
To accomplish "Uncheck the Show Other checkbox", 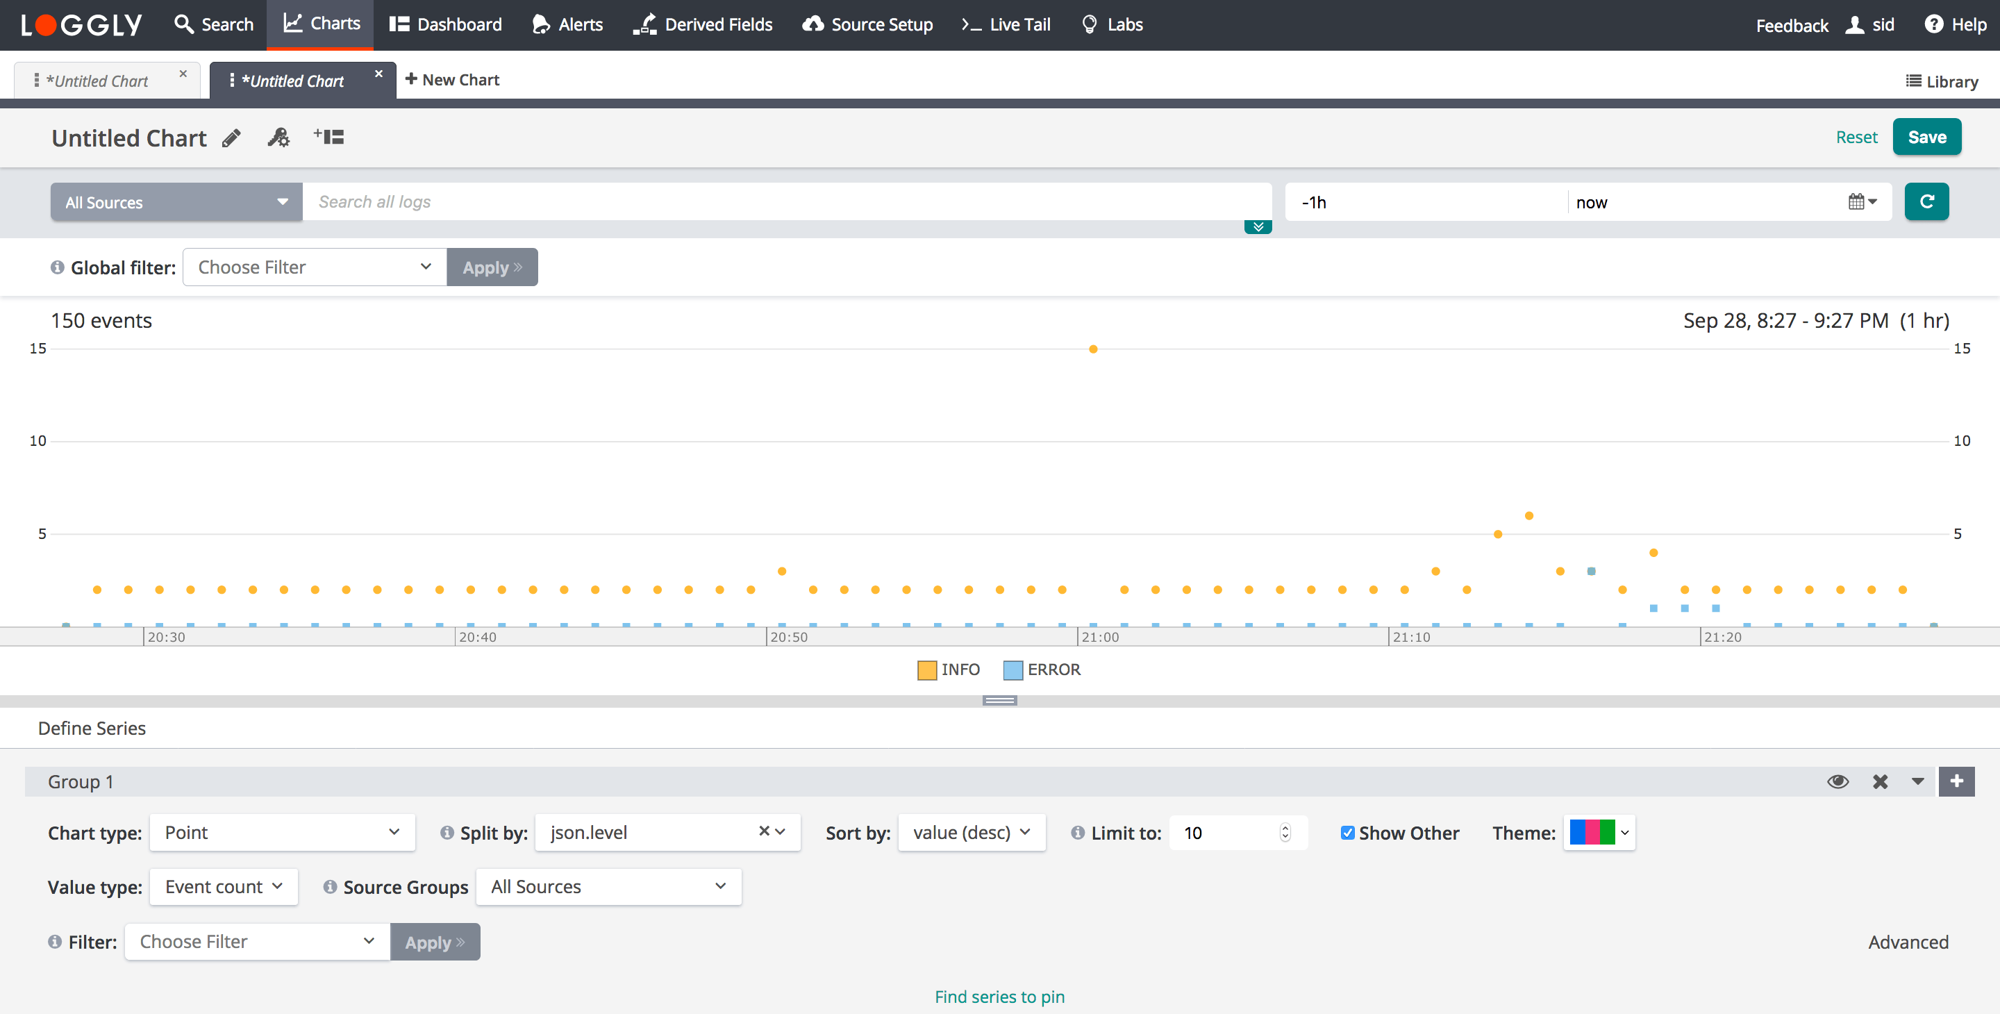I will pos(1348,833).
